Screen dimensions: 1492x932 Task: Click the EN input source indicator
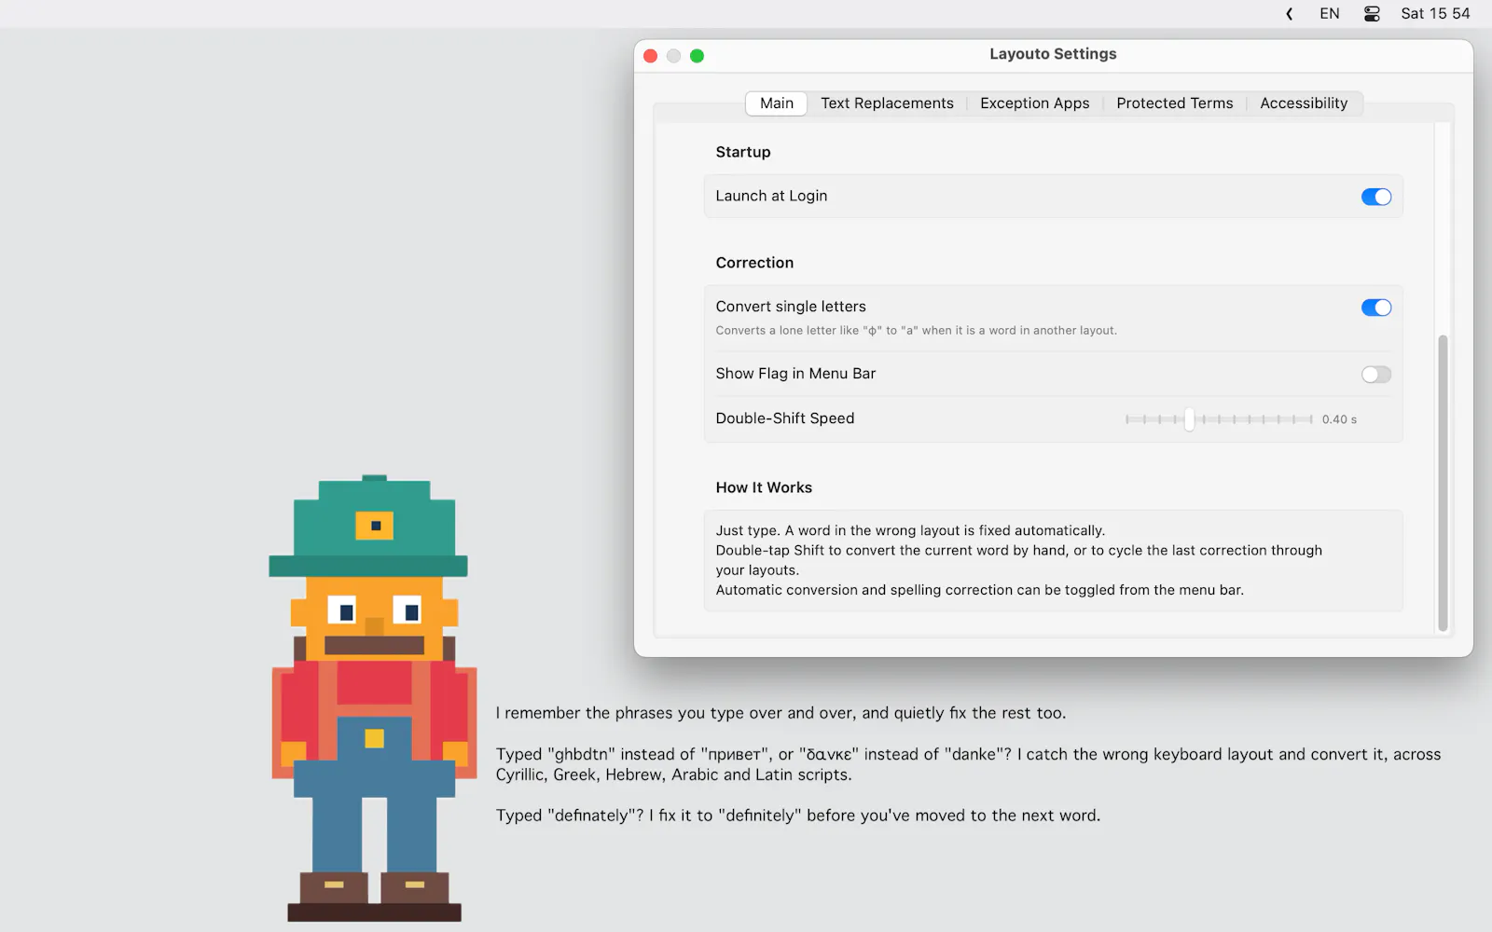(x=1330, y=14)
